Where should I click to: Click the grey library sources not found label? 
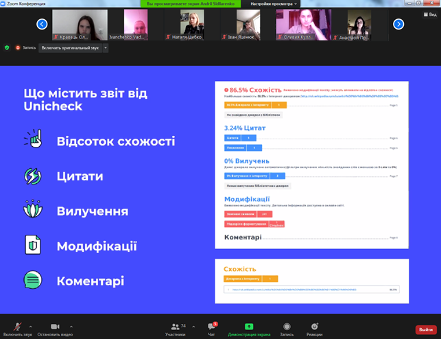click(x=253, y=115)
